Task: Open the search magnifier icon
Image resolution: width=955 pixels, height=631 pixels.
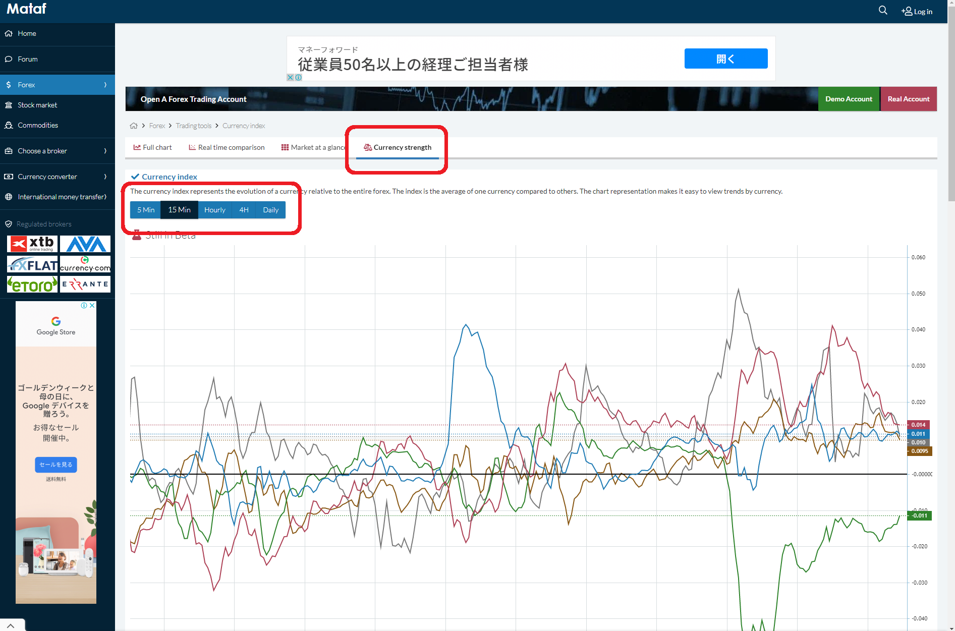Action: pos(883,11)
